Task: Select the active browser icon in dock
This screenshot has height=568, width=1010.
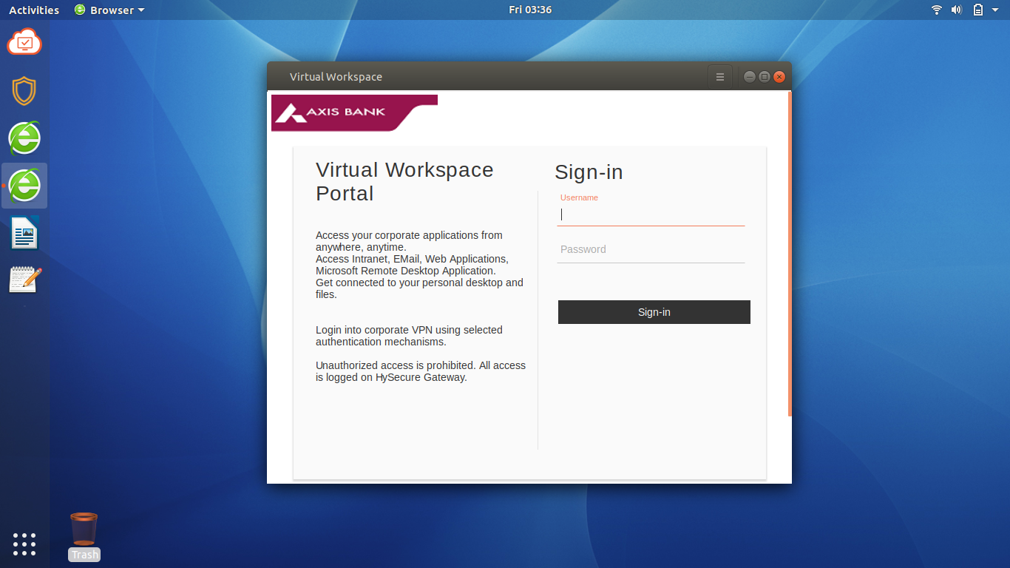Action: pyautogui.click(x=24, y=186)
